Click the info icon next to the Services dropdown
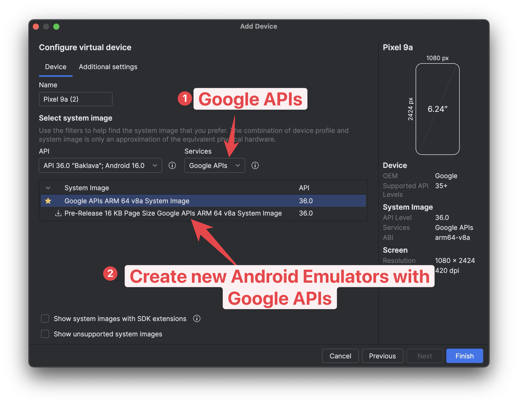The width and height of the screenshot is (518, 405). pyautogui.click(x=255, y=165)
